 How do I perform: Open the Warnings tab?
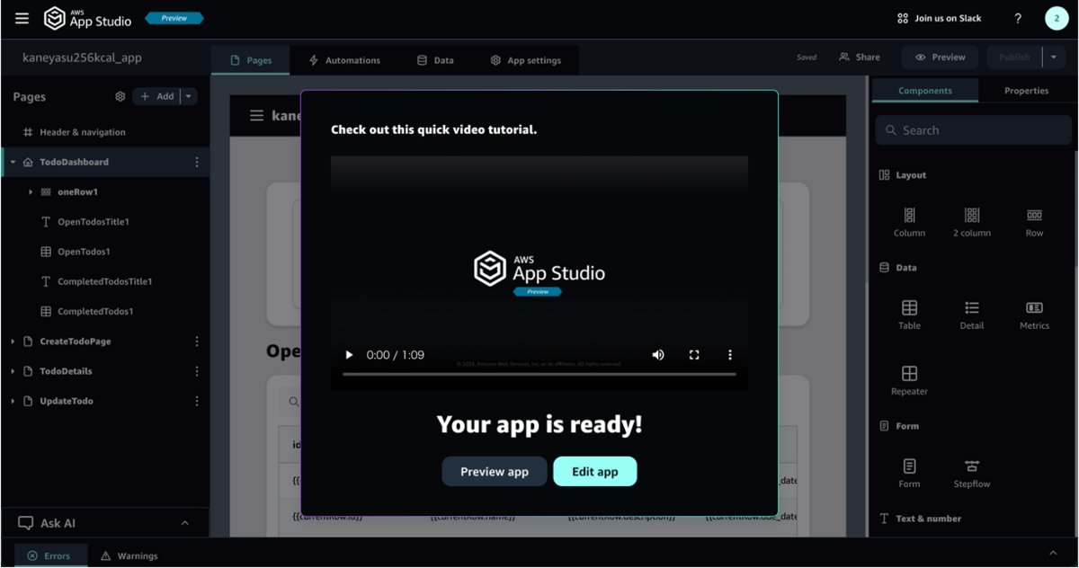tap(129, 555)
